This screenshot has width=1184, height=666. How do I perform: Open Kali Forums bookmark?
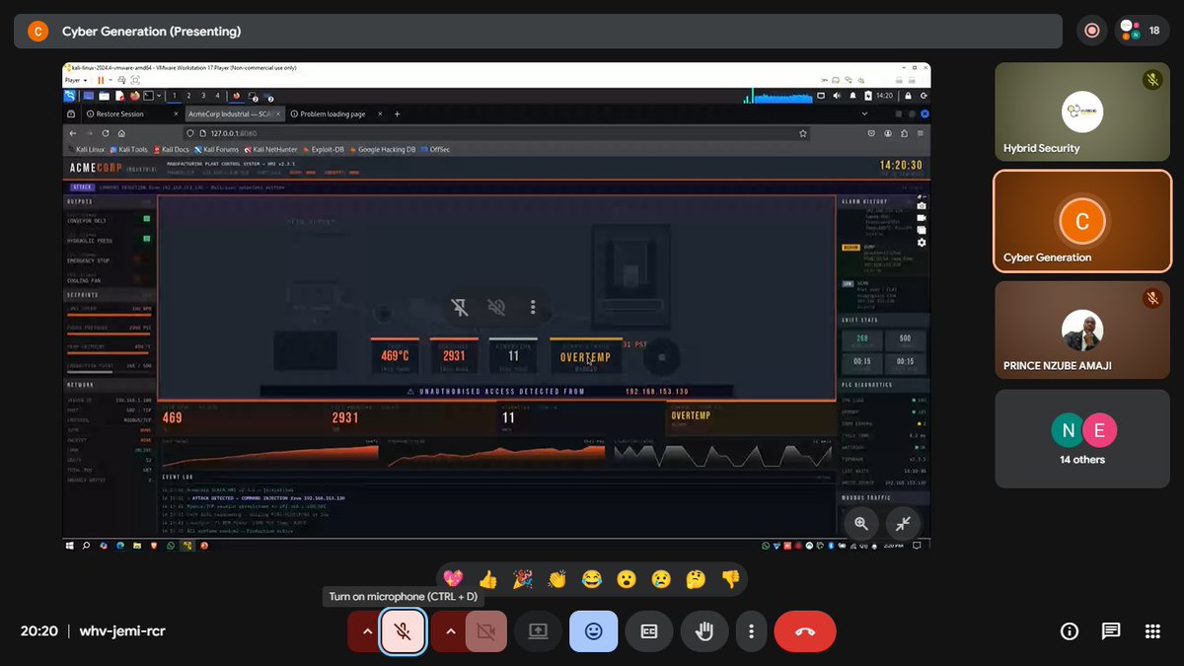(217, 149)
